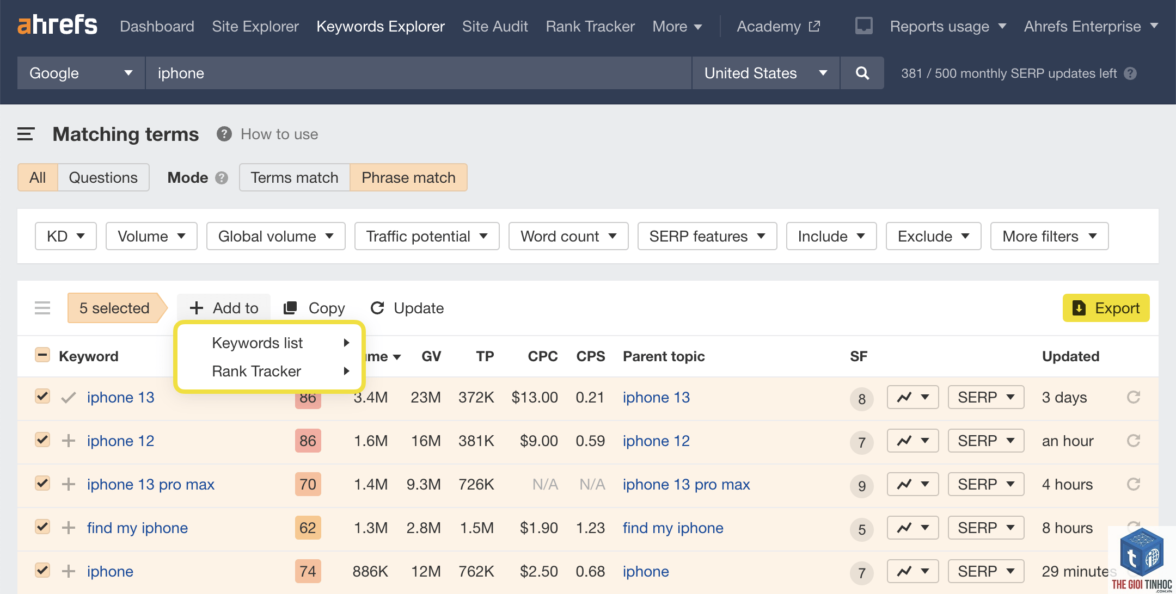Click the plus icon next to iphone 13 pro max
Image resolution: width=1176 pixels, height=594 pixels.
tap(69, 484)
